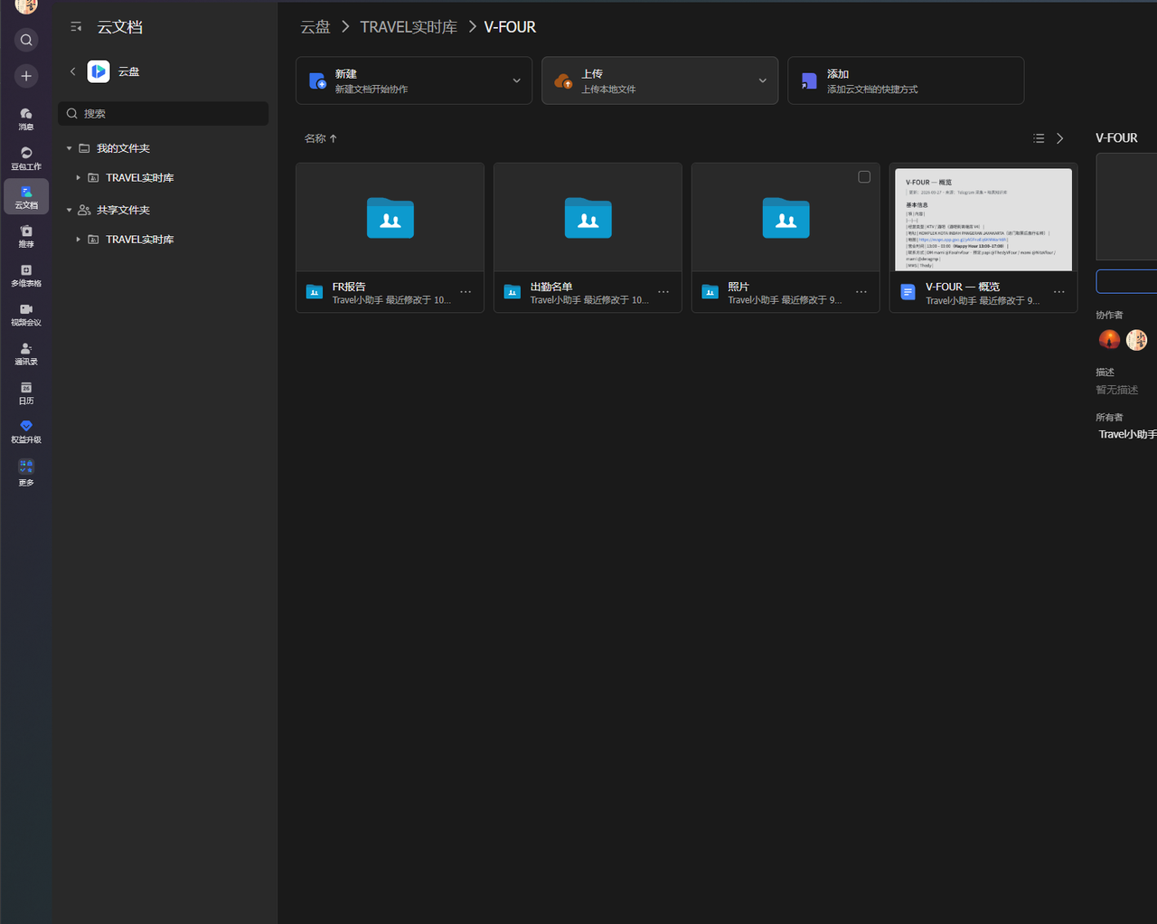This screenshot has width=1157, height=924.
Task: Click the user avatar at top left
Action: (x=26, y=6)
